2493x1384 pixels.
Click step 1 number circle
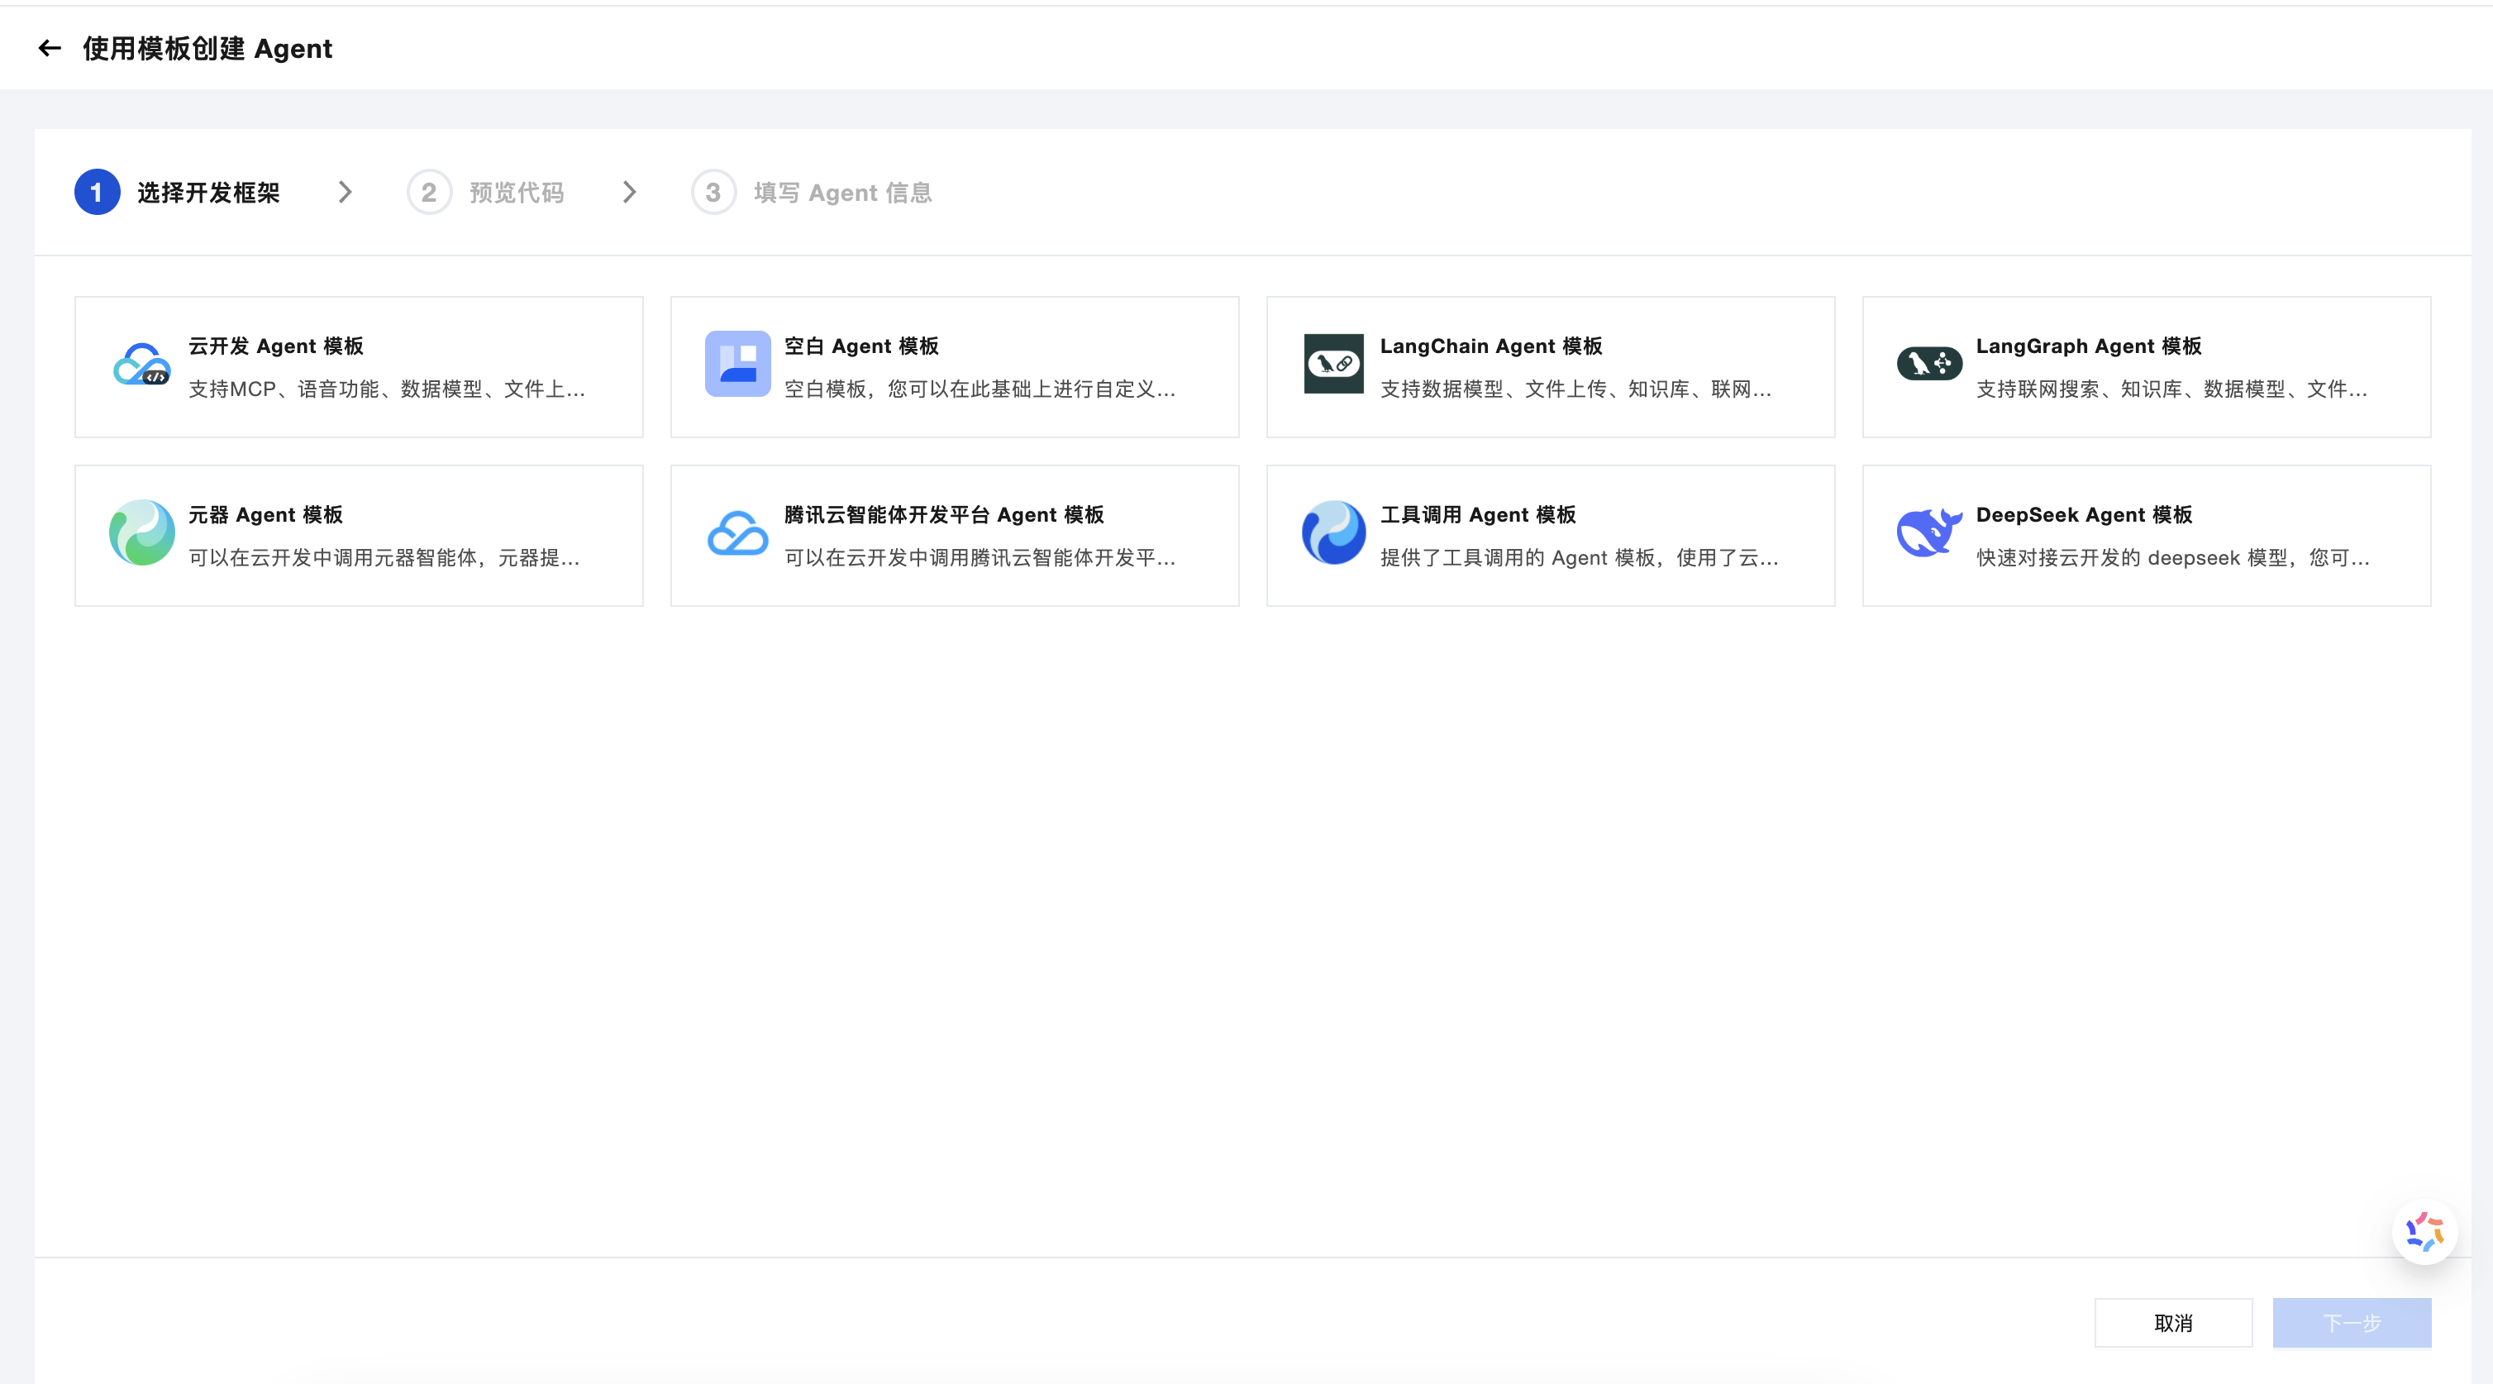(x=97, y=193)
